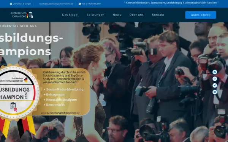Viewport: 228px width, 142px height.
Task: Click the phone icon in top bar
Action: (x=80, y=4)
